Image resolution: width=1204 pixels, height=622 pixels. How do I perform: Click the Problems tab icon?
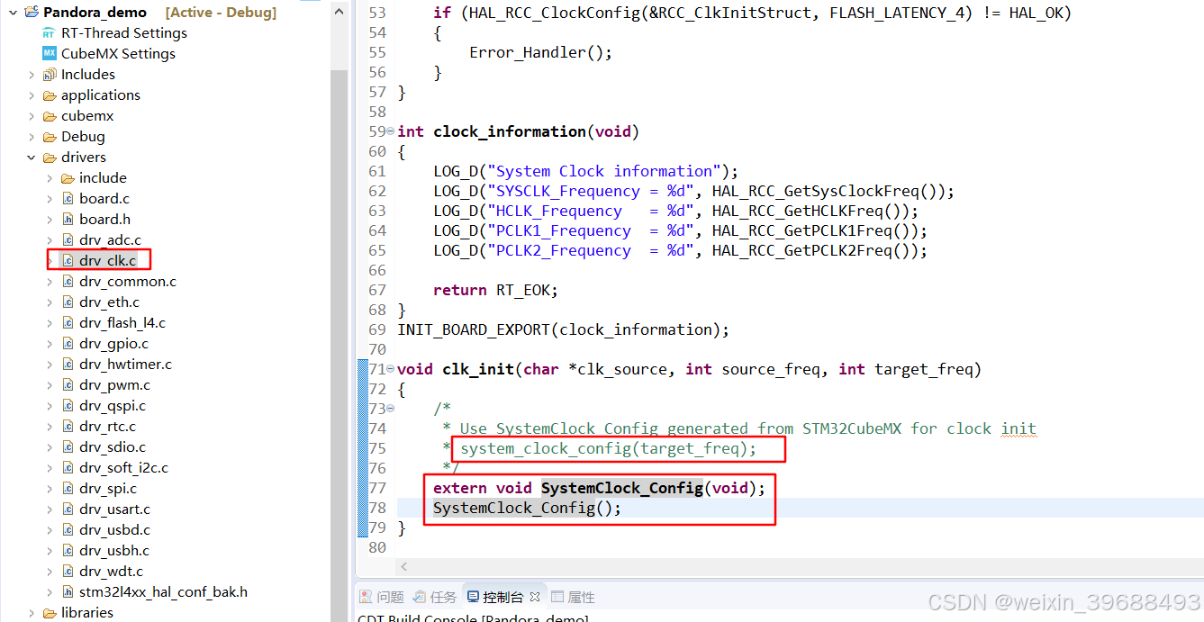click(367, 597)
